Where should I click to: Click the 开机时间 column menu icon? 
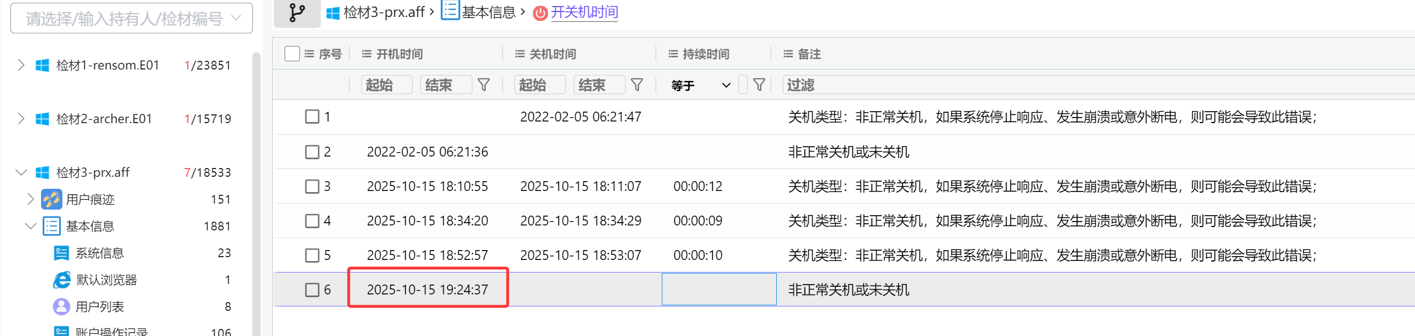(366, 54)
